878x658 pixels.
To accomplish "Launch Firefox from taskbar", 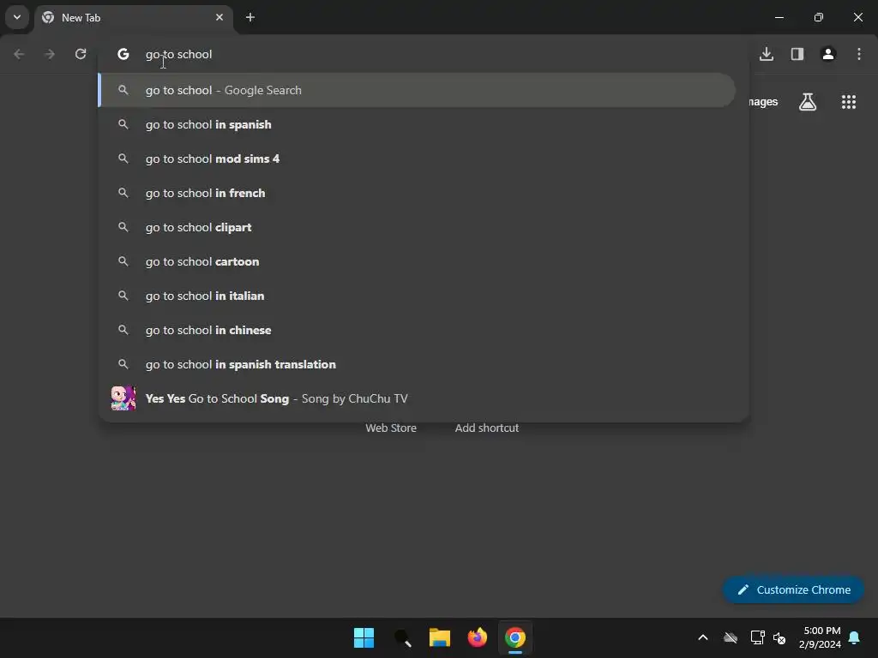I will 477,637.
